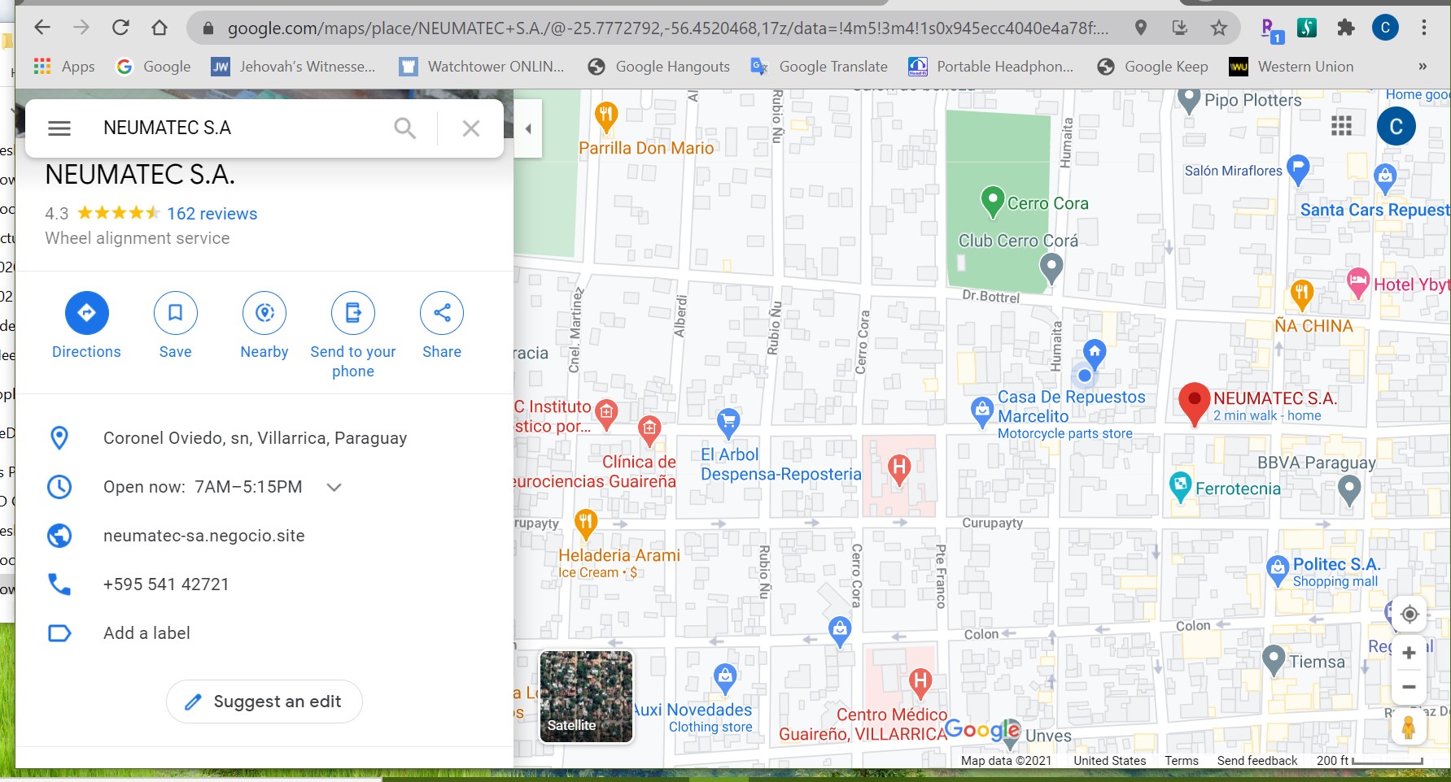The image size is (1451, 782).
Task: Open Western Union bookmark
Action: point(1291,67)
